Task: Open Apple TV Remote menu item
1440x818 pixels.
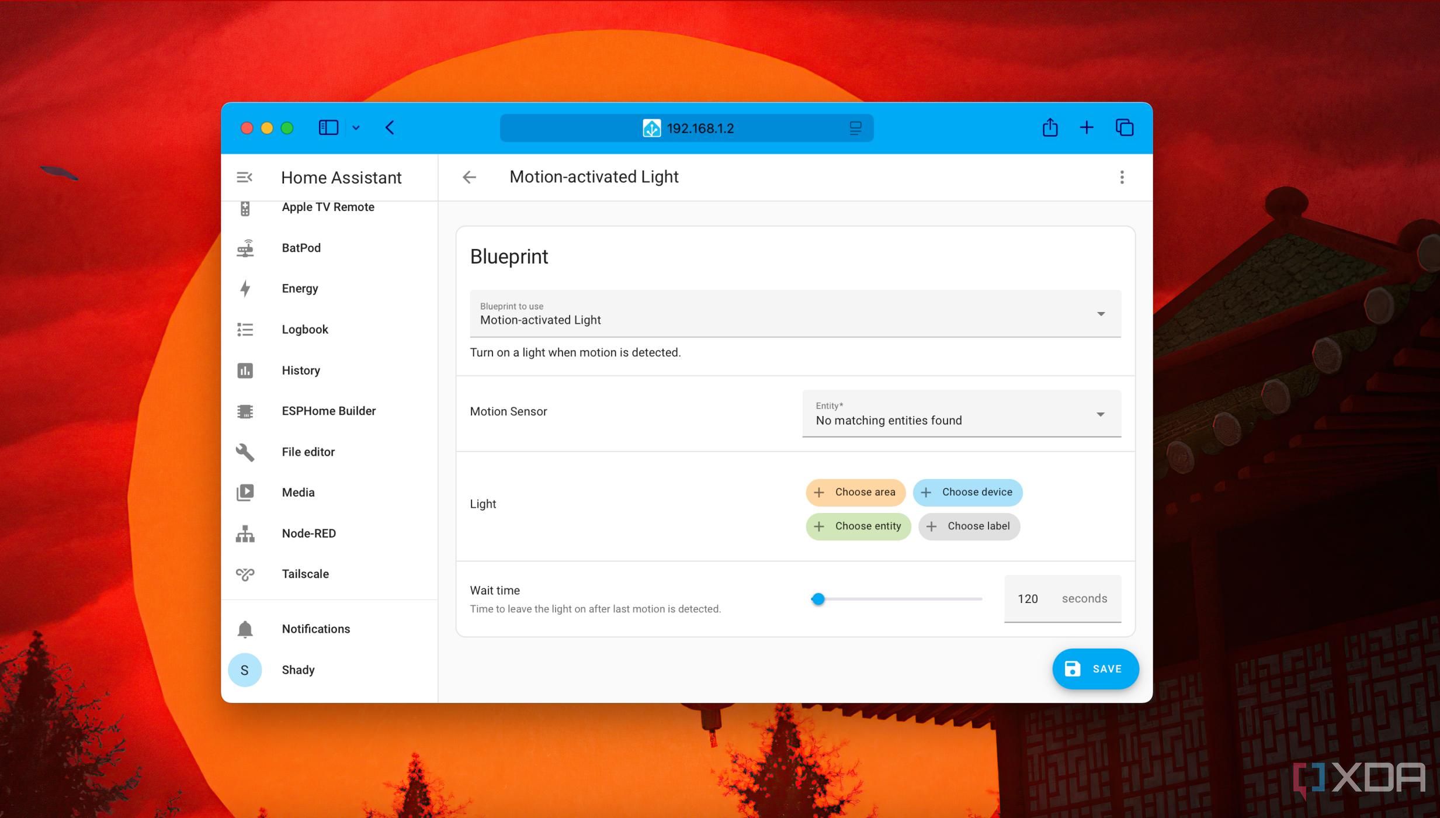Action: 328,207
